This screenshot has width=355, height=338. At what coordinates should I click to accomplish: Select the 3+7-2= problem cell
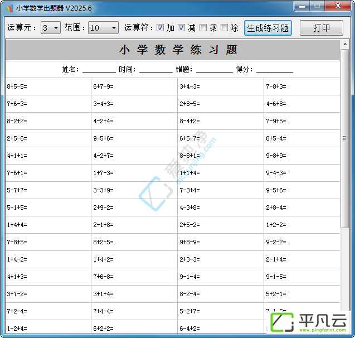48,294
